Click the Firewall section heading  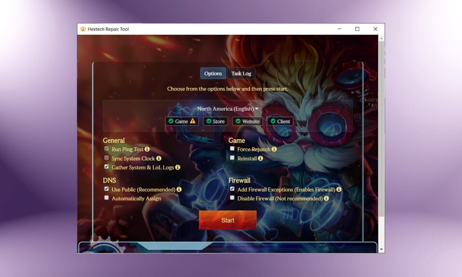239,180
